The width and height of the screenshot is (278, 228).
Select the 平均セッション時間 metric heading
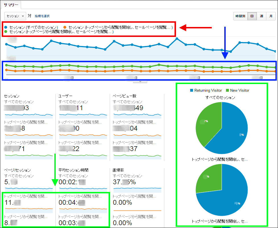(73, 170)
